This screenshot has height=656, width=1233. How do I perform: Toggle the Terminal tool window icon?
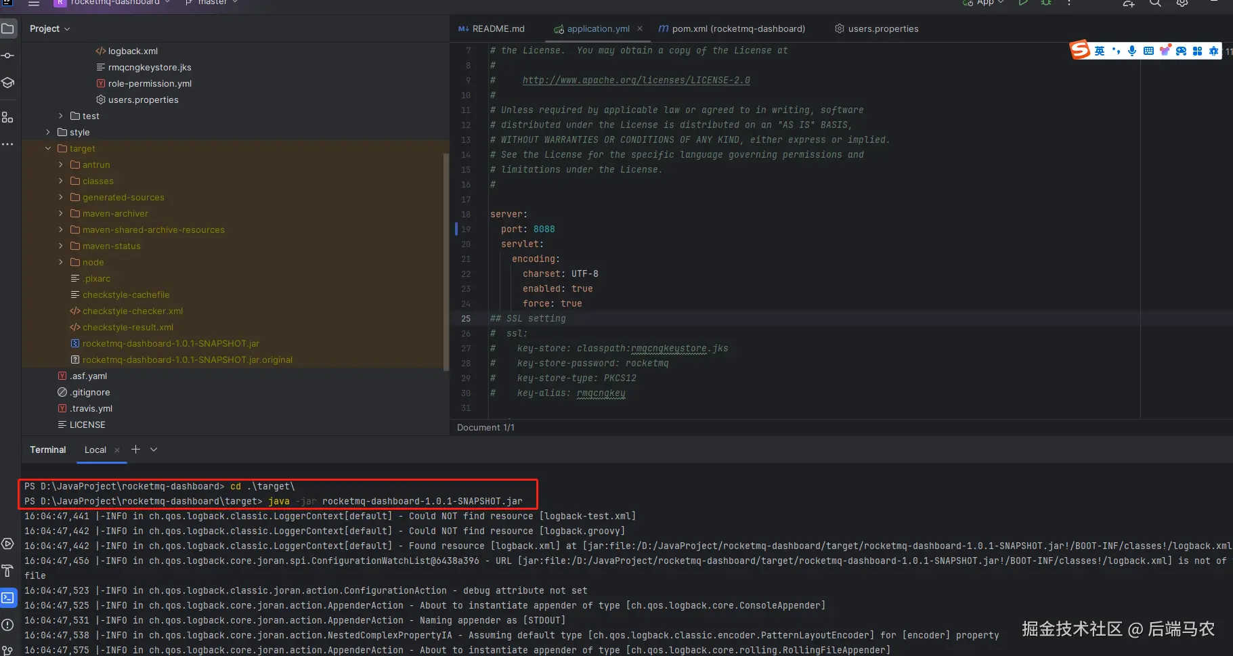coord(8,598)
